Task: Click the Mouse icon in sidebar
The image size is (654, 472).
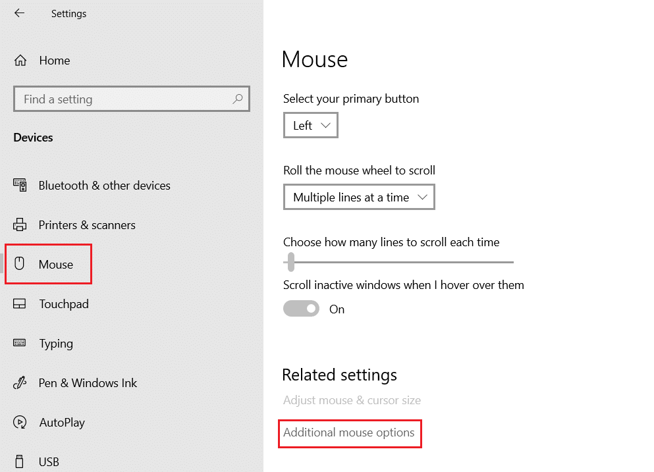Action: [x=19, y=263]
